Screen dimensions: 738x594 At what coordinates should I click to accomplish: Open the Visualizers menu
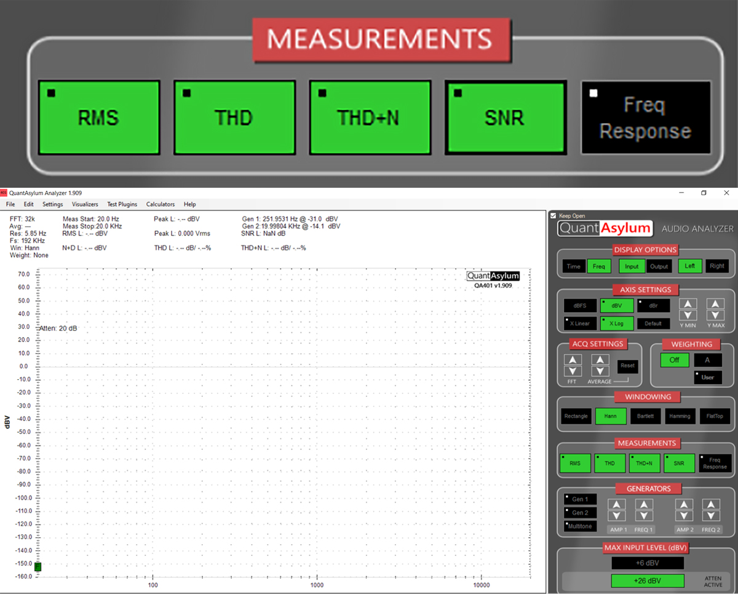coord(85,204)
